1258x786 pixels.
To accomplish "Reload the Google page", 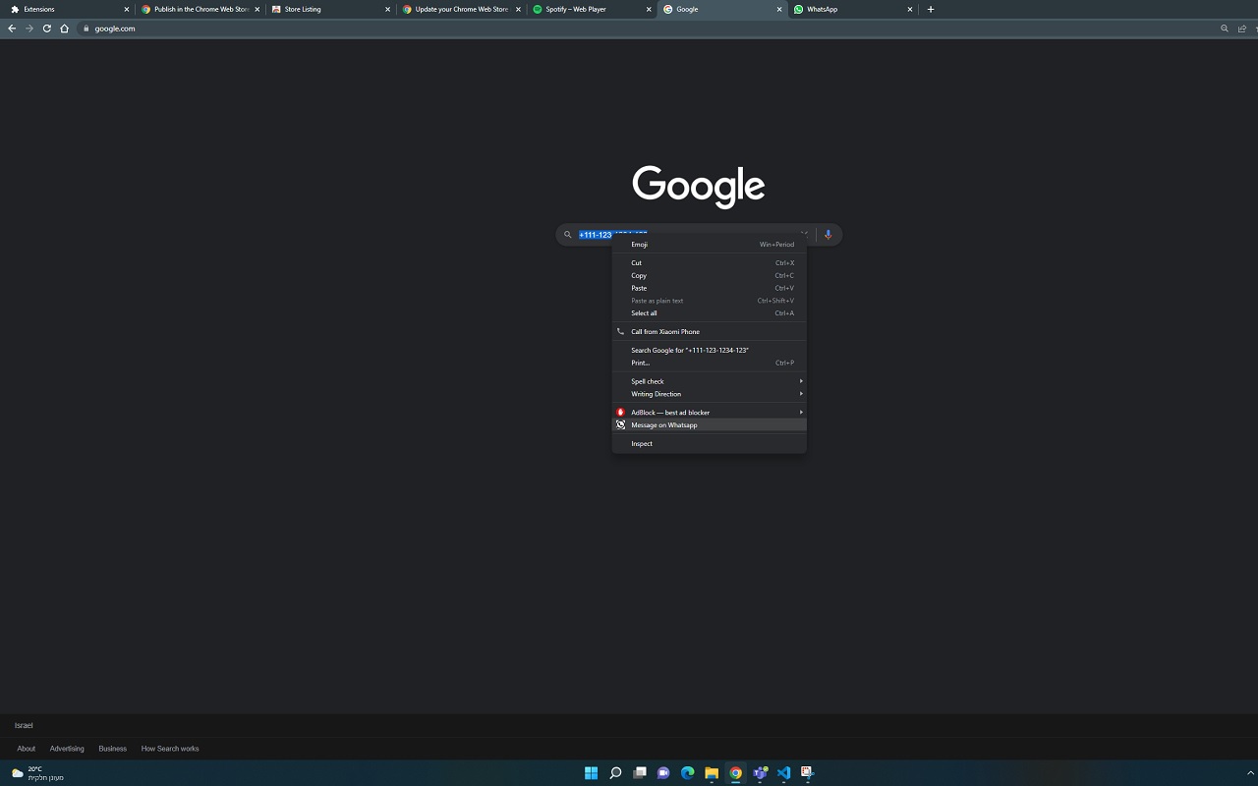I will [x=46, y=28].
